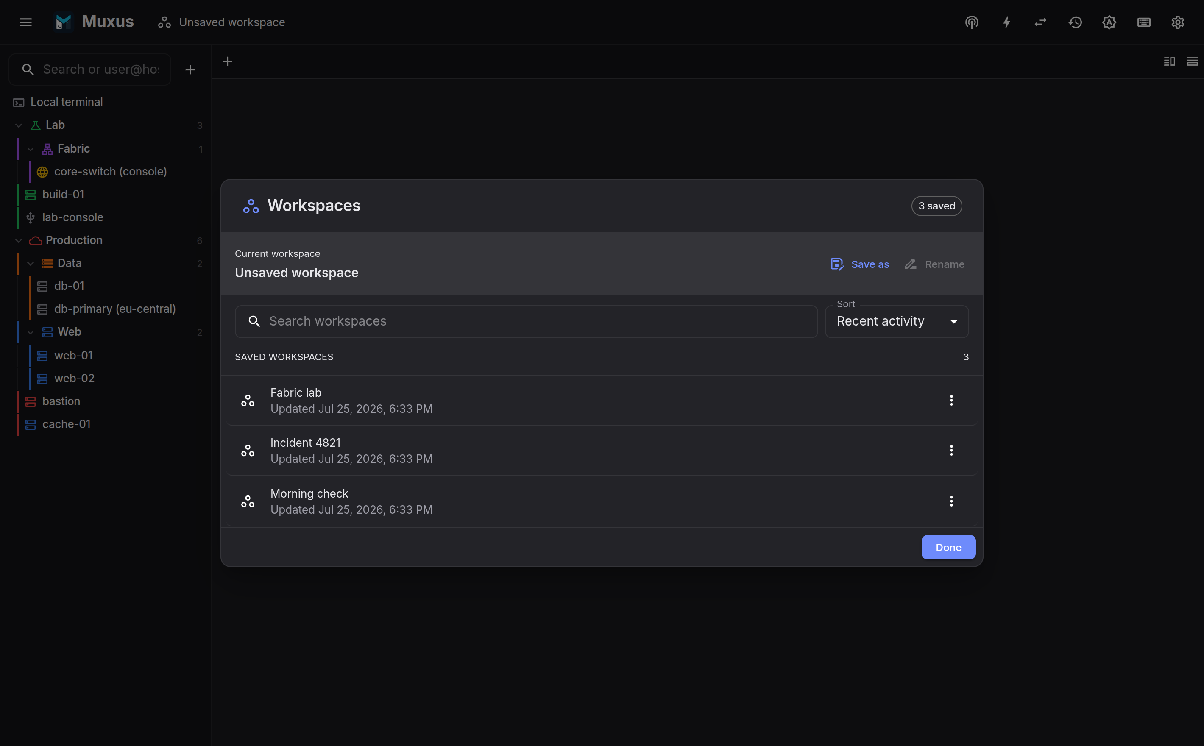Image resolution: width=1204 pixels, height=746 pixels.
Task: Open the keyboard shortcuts icon
Action: click(x=1144, y=22)
